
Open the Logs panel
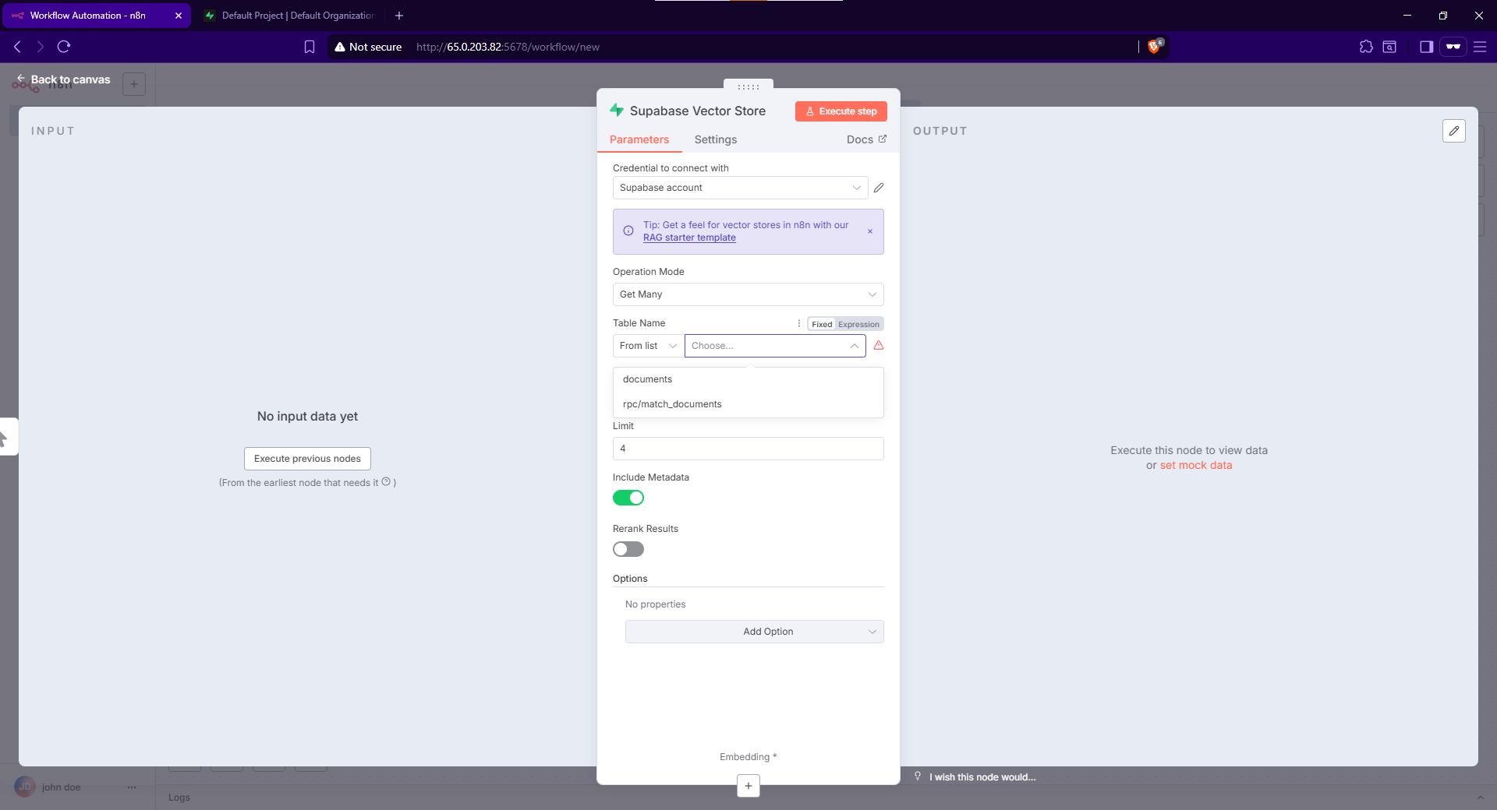click(179, 798)
